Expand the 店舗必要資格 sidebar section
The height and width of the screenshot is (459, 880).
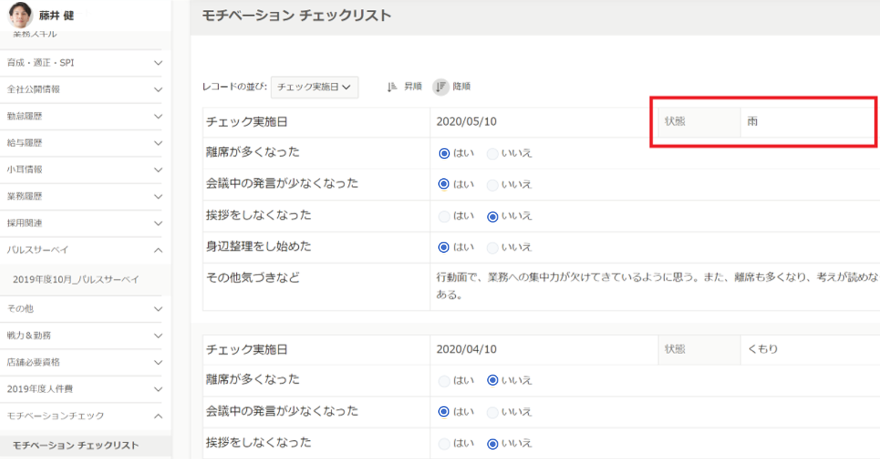158,362
